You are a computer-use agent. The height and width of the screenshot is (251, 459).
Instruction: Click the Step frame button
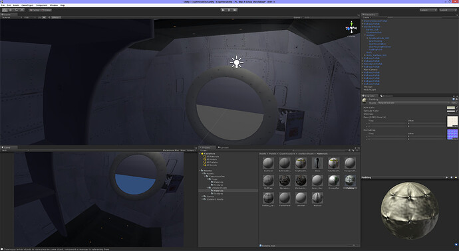pyautogui.click(x=235, y=10)
